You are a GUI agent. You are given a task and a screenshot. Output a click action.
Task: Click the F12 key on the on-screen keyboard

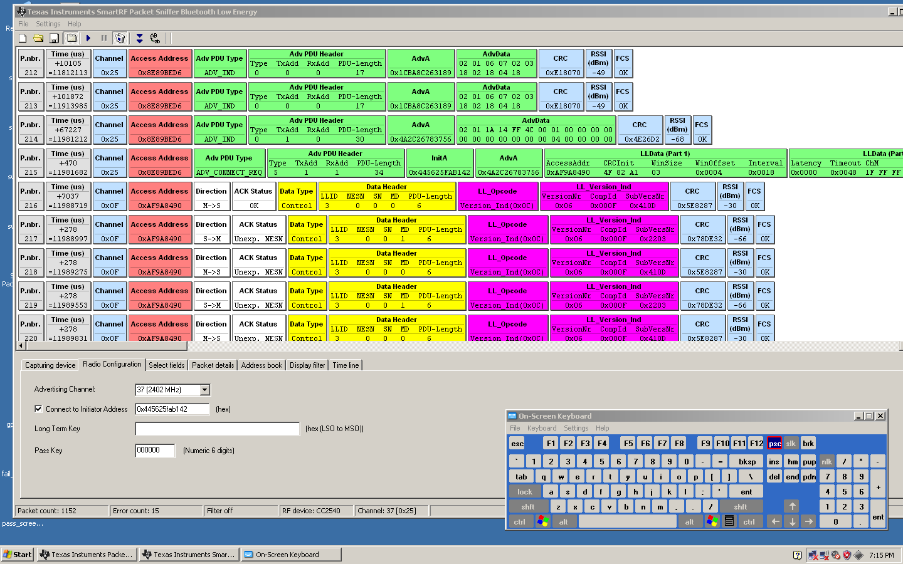click(756, 444)
